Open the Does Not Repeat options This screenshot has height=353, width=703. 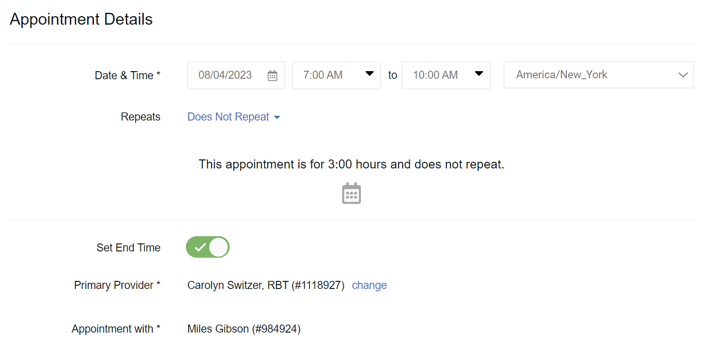click(228, 117)
